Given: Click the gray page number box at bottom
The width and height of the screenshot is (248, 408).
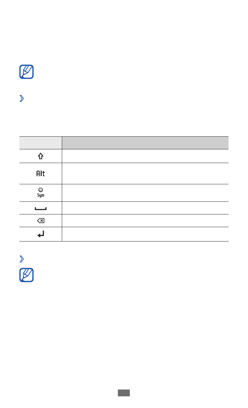Looking at the screenshot, I should [124, 393].
